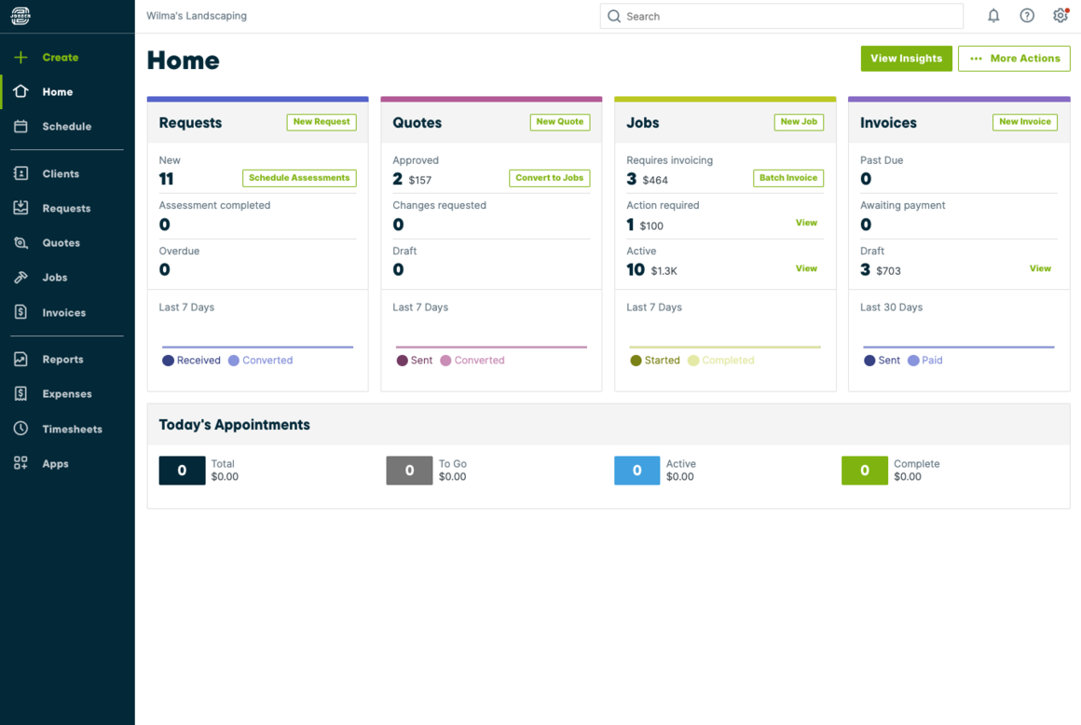
Task: Open settings with the gear icon
Action: 1060,16
